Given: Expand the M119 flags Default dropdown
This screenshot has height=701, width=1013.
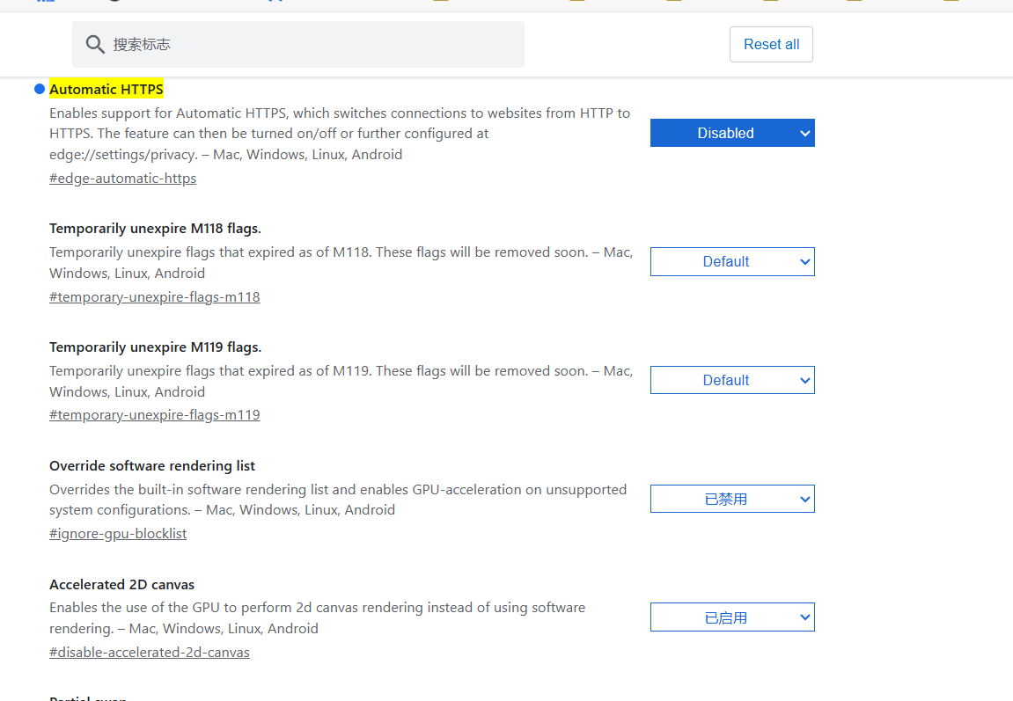Looking at the screenshot, I should (732, 380).
